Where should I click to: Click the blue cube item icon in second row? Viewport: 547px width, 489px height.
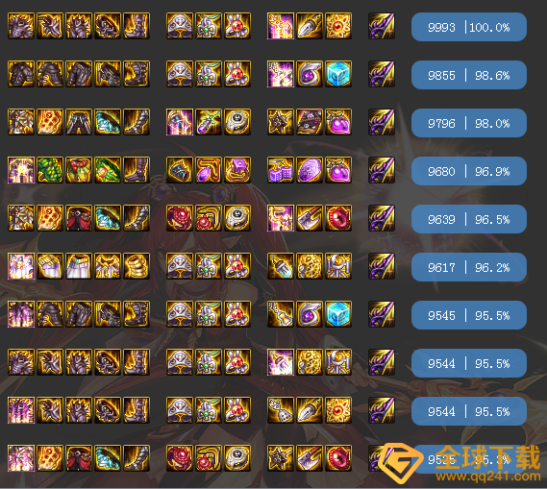point(338,74)
